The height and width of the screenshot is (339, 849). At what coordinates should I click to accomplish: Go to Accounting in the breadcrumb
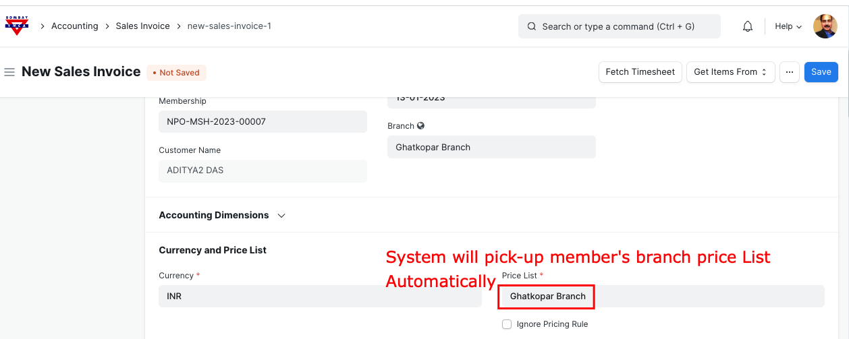74,26
